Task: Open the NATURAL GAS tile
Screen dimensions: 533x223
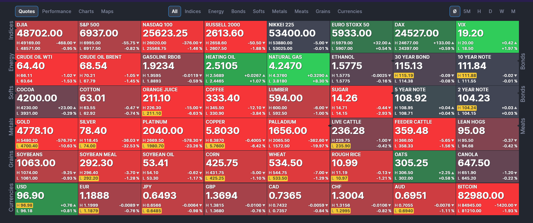Action: point(298,69)
